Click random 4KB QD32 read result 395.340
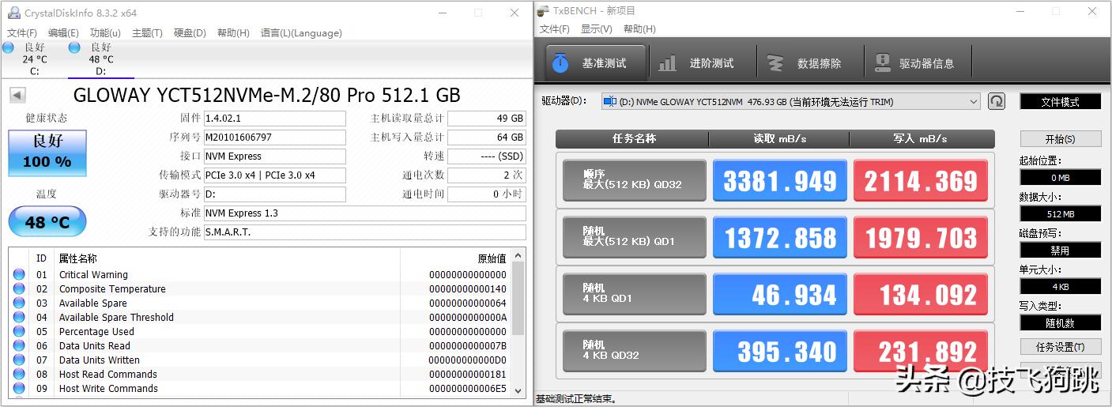Image resolution: width=1112 pixels, height=407 pixels. pos(779,351)
